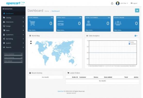Click the Customers legend color swatch

(129, 44)
